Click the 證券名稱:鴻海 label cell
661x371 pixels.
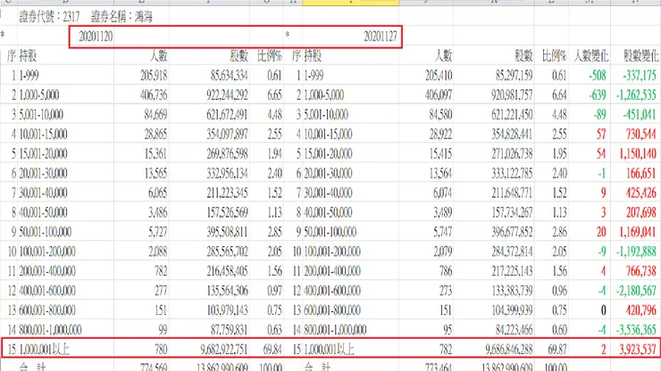coord(121,17)
